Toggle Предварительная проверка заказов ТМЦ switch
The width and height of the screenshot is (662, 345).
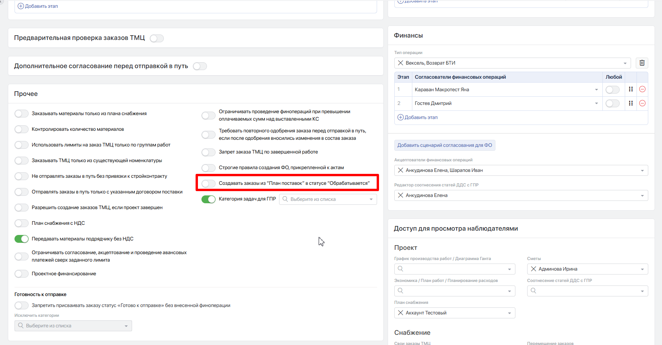[x=157, y=38]
